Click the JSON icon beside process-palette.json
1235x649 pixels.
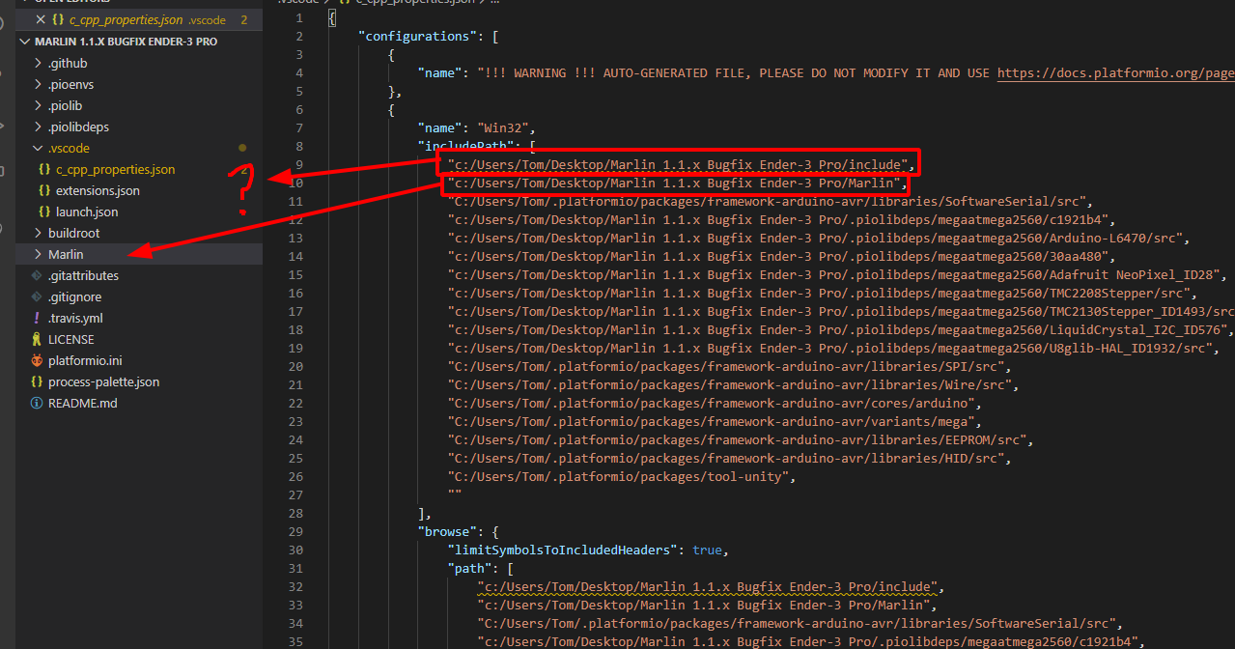point(37,381)
